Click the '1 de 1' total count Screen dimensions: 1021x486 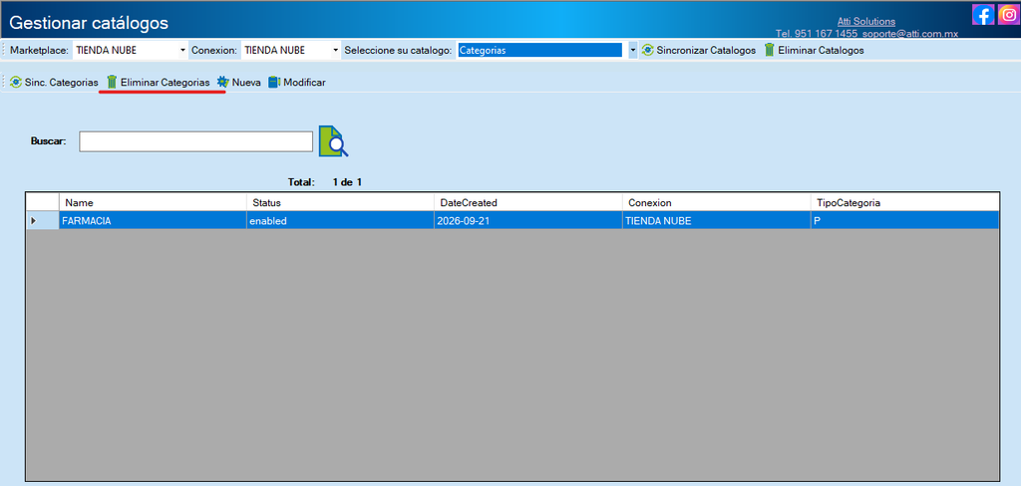point(347,182)
